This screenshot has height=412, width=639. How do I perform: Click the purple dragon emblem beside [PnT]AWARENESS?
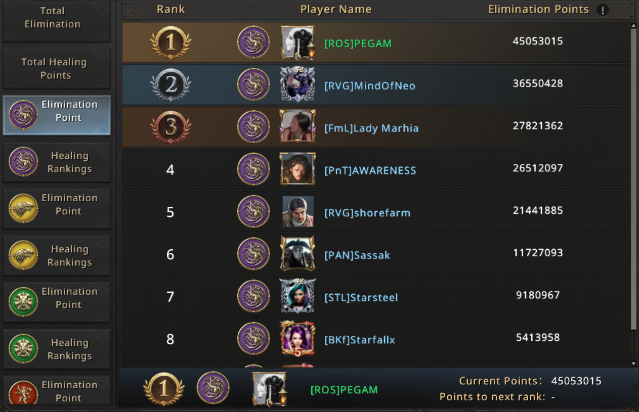pyautogui.click(x=253, y=169)
